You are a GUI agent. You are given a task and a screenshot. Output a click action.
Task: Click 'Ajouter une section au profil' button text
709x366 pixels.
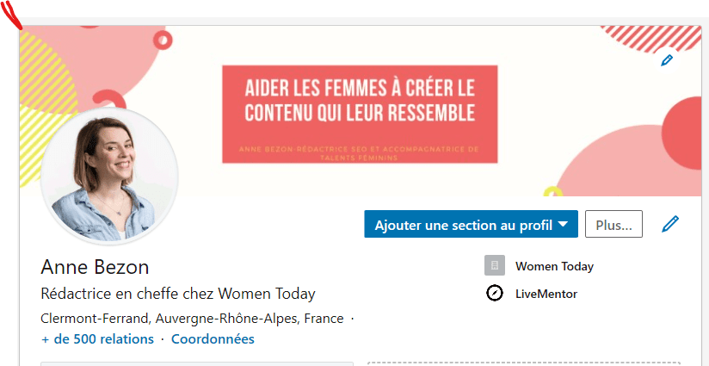tap(463, 225)
